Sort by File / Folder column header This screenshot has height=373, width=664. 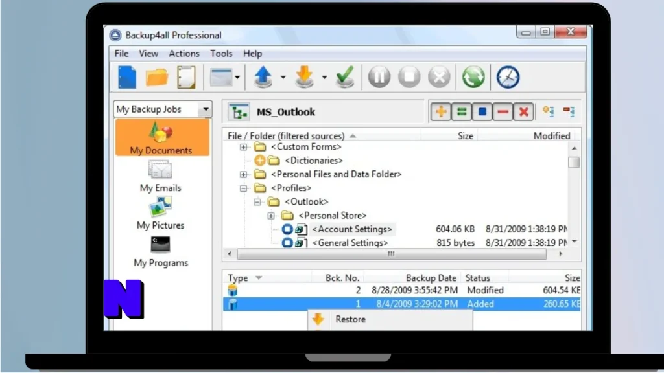pos(322,136)
